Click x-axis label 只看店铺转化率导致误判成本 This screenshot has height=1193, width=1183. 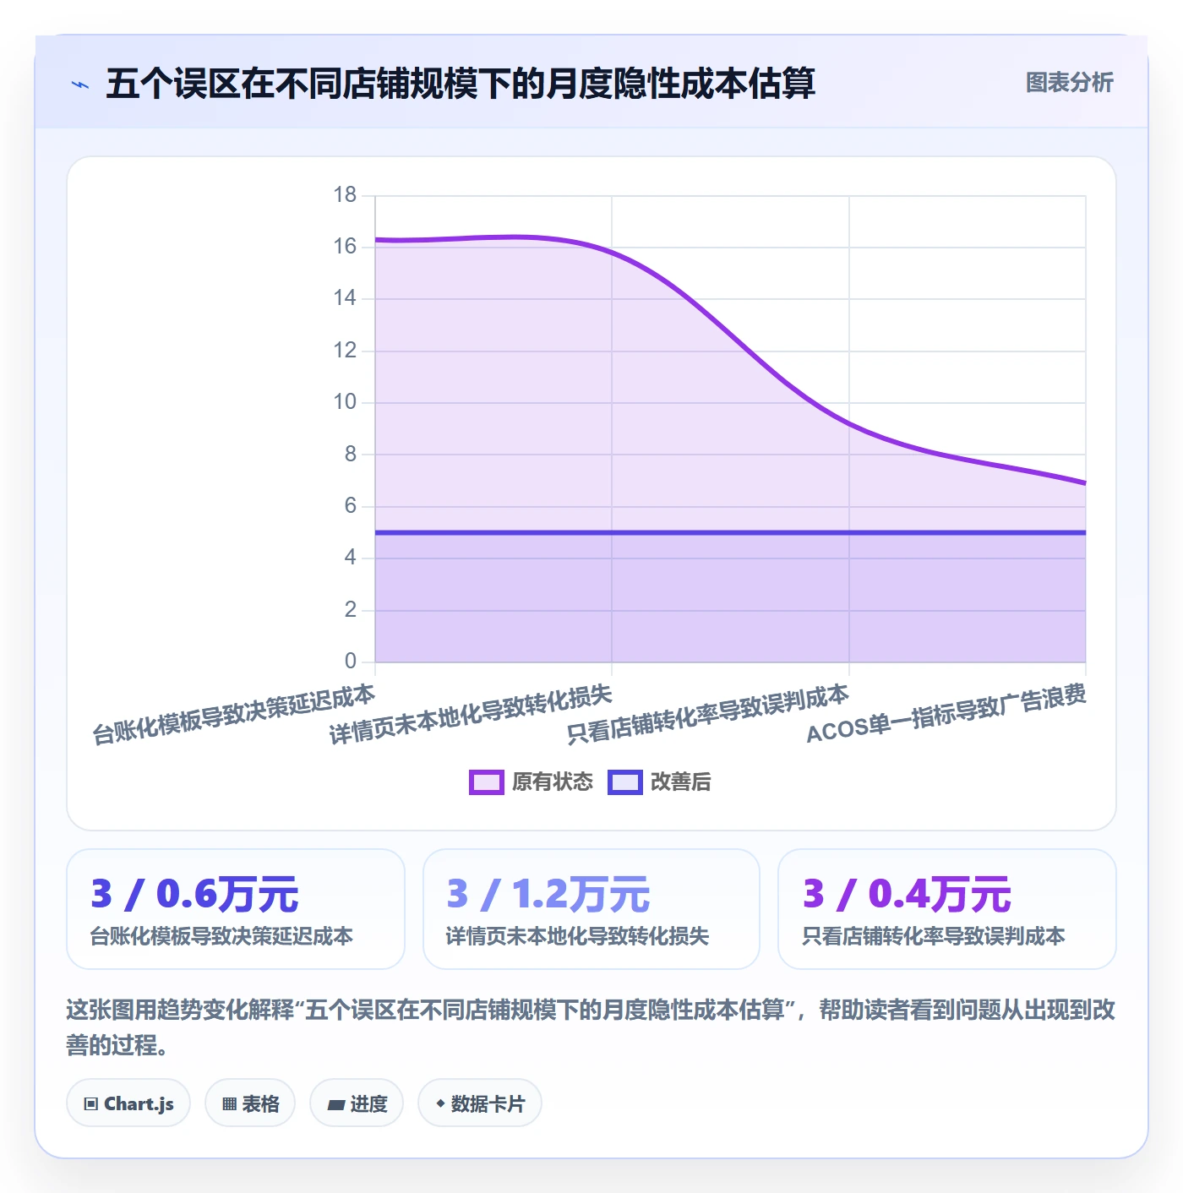(707, 715)
